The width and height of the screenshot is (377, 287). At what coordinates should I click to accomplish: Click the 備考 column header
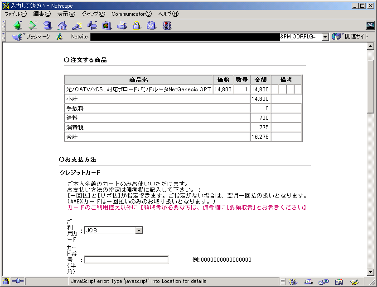coord(286,80)
